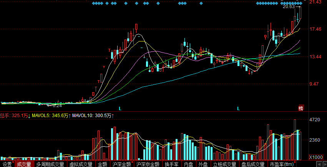The height and width of the screenshot is (167, 327).
Task: Open the 设置 settings tab
Action: click(x=7, y=164)
